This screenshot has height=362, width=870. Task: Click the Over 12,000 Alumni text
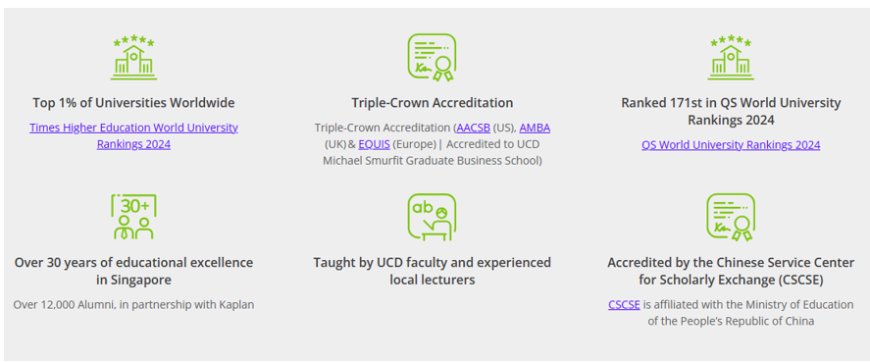tap(133, 305)
